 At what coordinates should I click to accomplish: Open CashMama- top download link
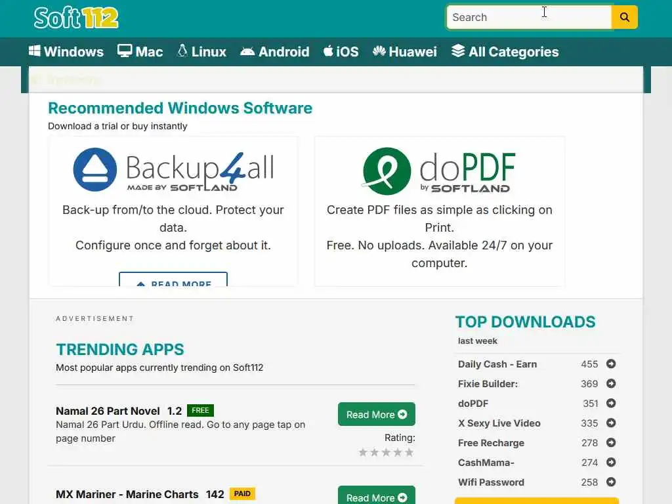[486, 463]
